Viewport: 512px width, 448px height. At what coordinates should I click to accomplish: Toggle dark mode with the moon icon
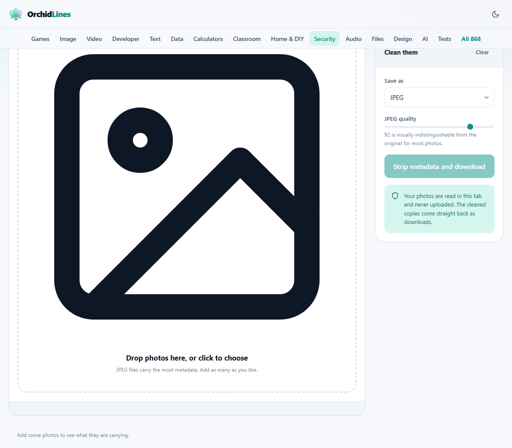click(495, 14)
